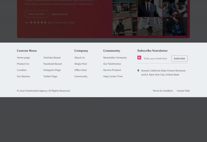Open the Learn More Us link
Screen dimensions: 207x142
[x=59, y=14]
